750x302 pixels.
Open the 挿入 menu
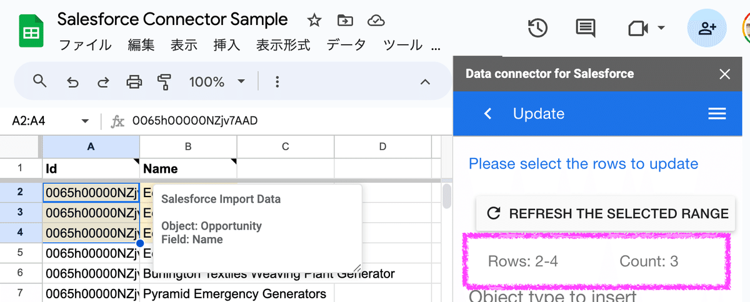227,45
